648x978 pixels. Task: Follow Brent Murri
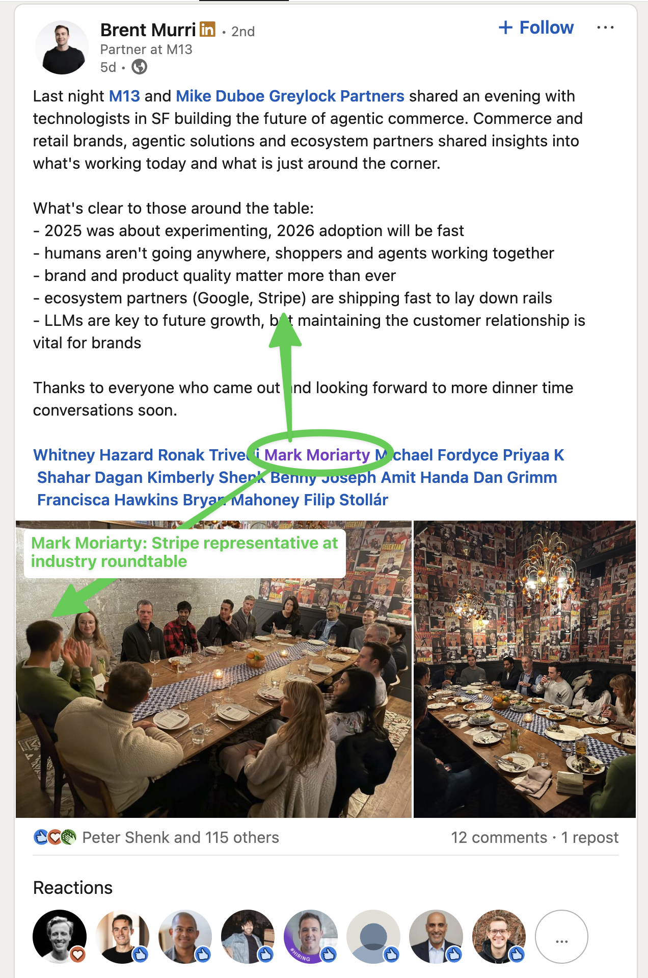tap(536, 28)
